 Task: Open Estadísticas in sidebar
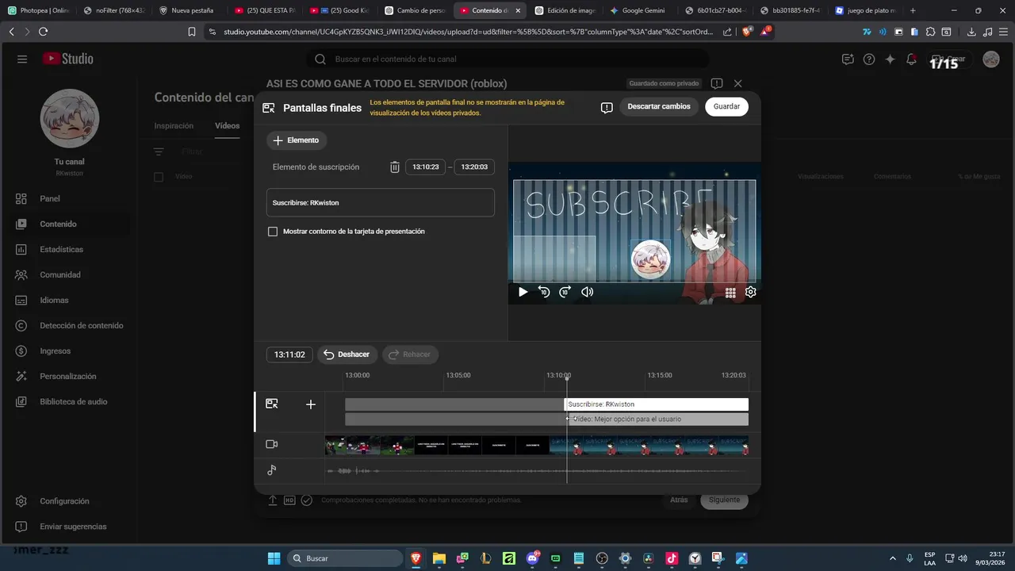click(68, 249)
